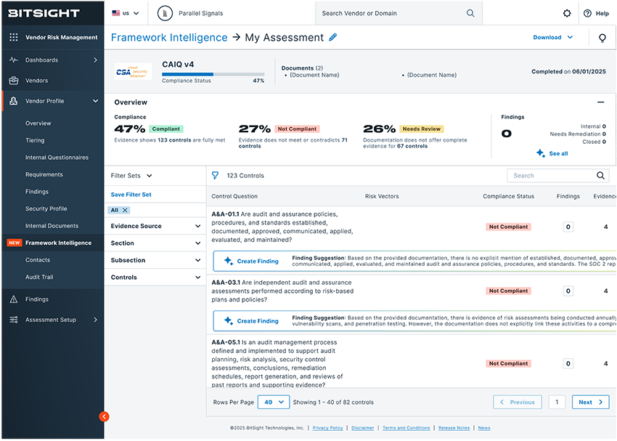Remove the All filter chip with X
Viewport: 617px width, 441px height.
pos(125,210)
